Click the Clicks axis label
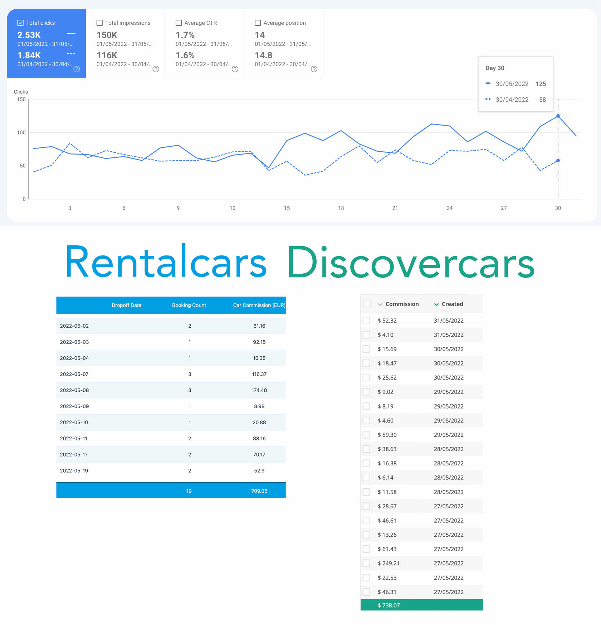601x625 pixels. pos(21,92)
